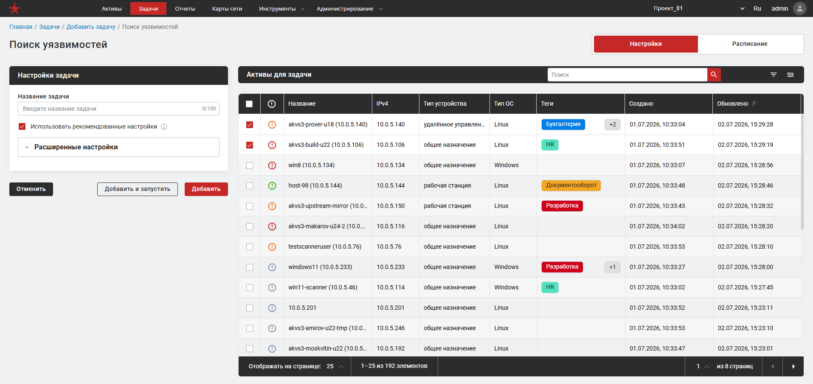Open the table filter icon
This screenshot has width=813, height=384.
pos(774,75)
